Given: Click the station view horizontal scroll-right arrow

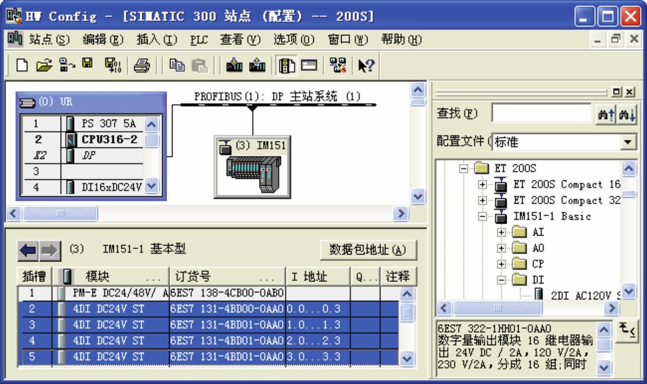Looking at the screenshot, I should (x=401, y=213).
